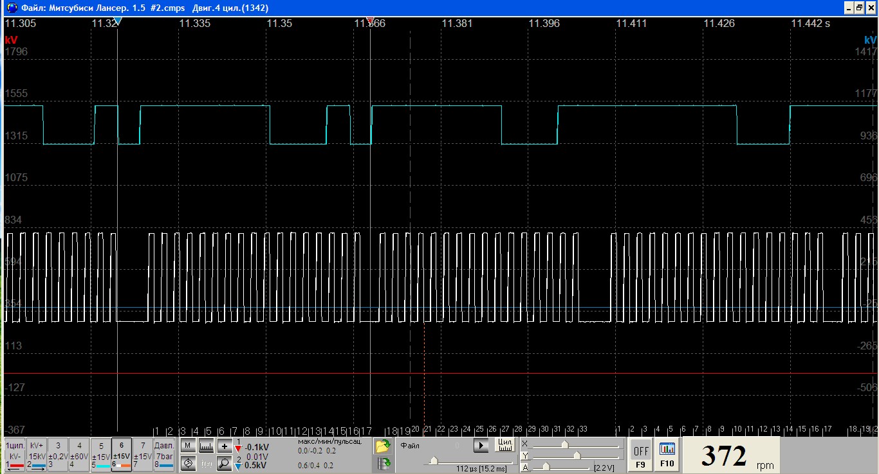Click the макс/мин/пульсац. header label

tap(330, 441)
